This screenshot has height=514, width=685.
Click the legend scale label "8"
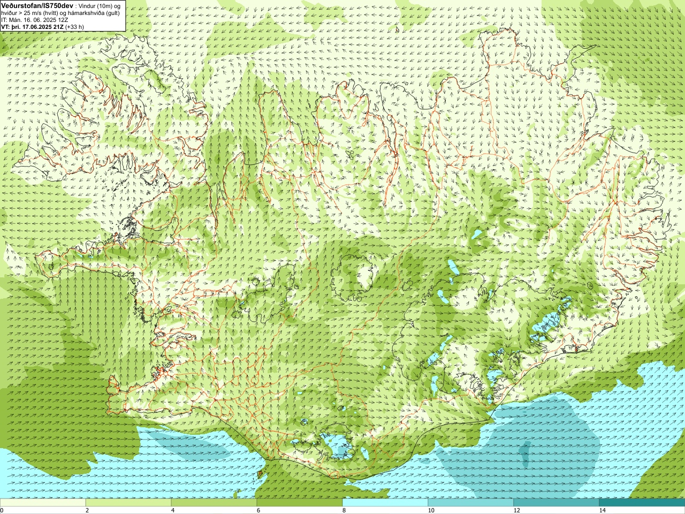click(344, 510)
